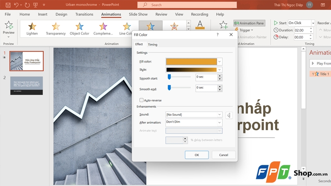Screen dimensions: 331x186
Task: Click the Ribbon Display Options icon
Action: click(x=323, y=5)
